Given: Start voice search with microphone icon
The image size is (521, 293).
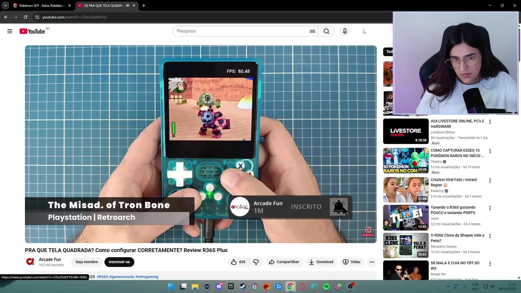Looking at the screenshot, I should [x=345, y=31].
